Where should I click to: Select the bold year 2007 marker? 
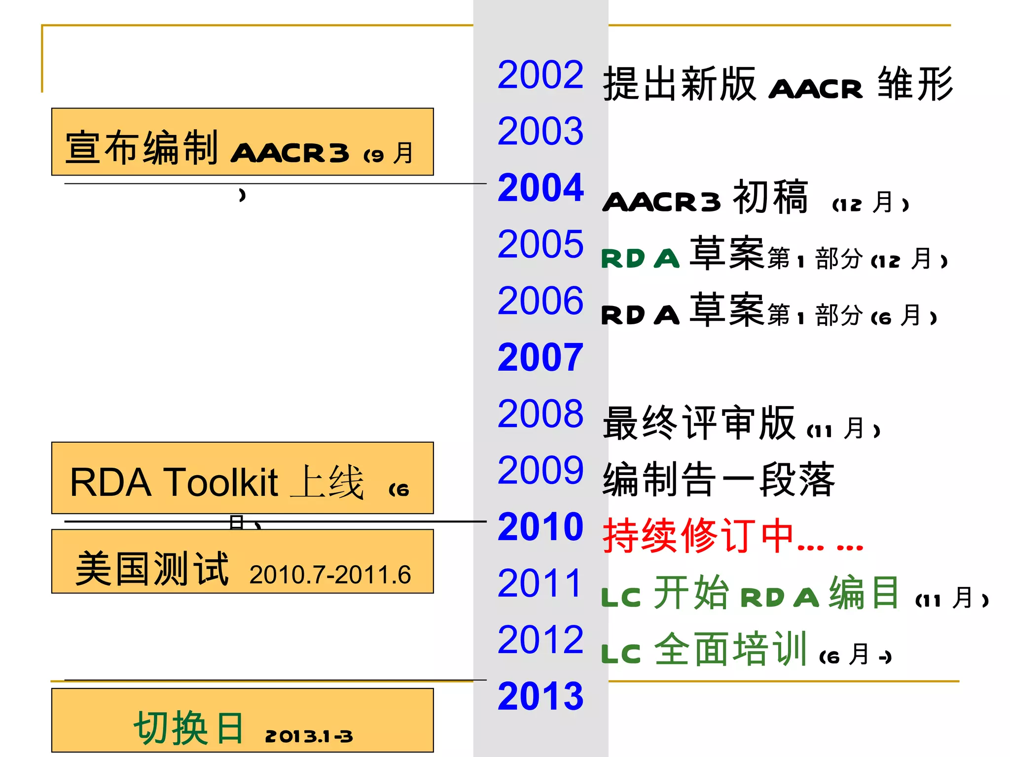[541, 357]
